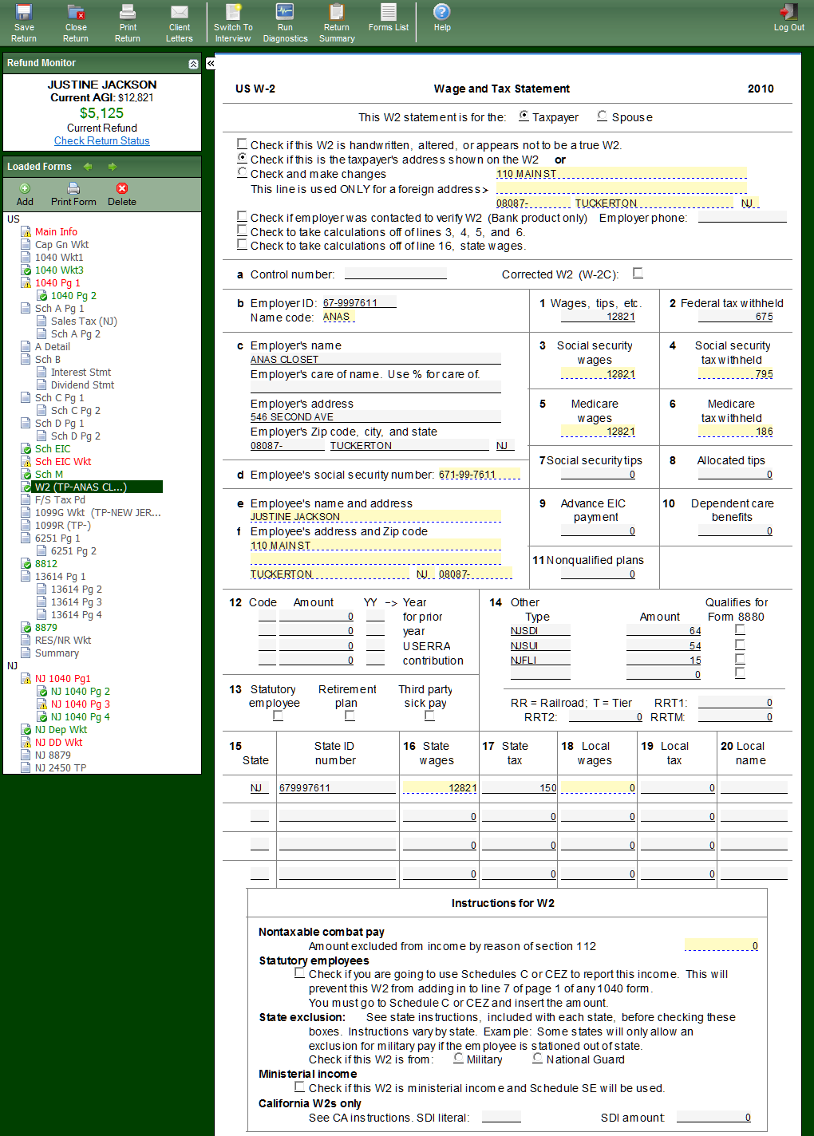Open the Forms List
This screenshot has width=814, height=1136.
pos(389,13)
